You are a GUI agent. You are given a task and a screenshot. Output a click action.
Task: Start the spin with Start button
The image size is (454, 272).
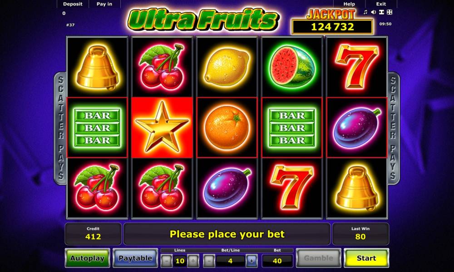(x=366, y=258)
